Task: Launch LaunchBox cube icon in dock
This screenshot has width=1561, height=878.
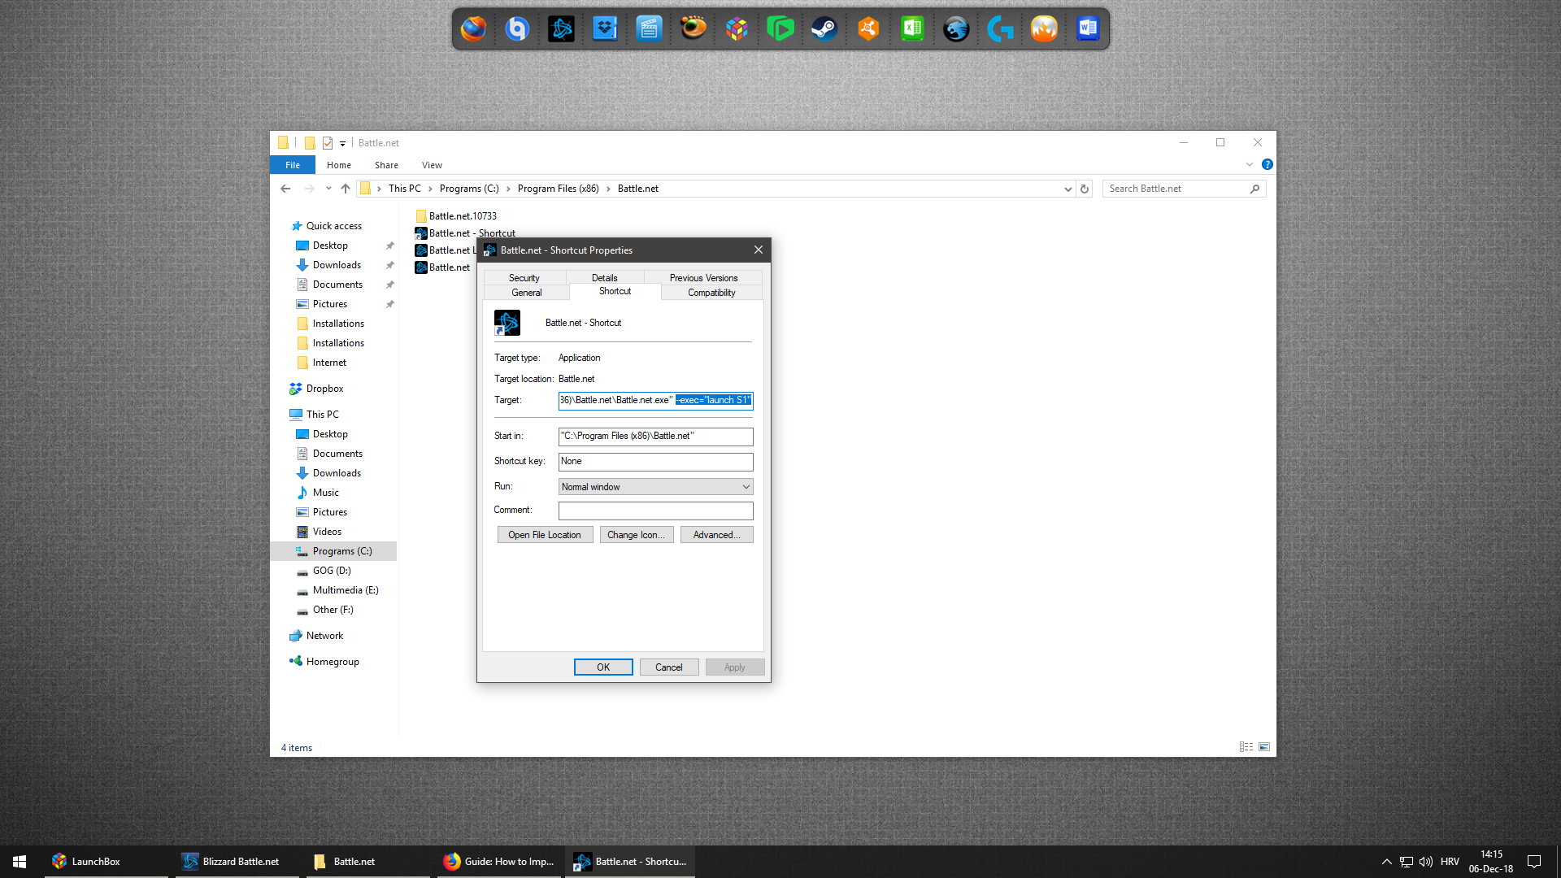Action: [737, 29]
